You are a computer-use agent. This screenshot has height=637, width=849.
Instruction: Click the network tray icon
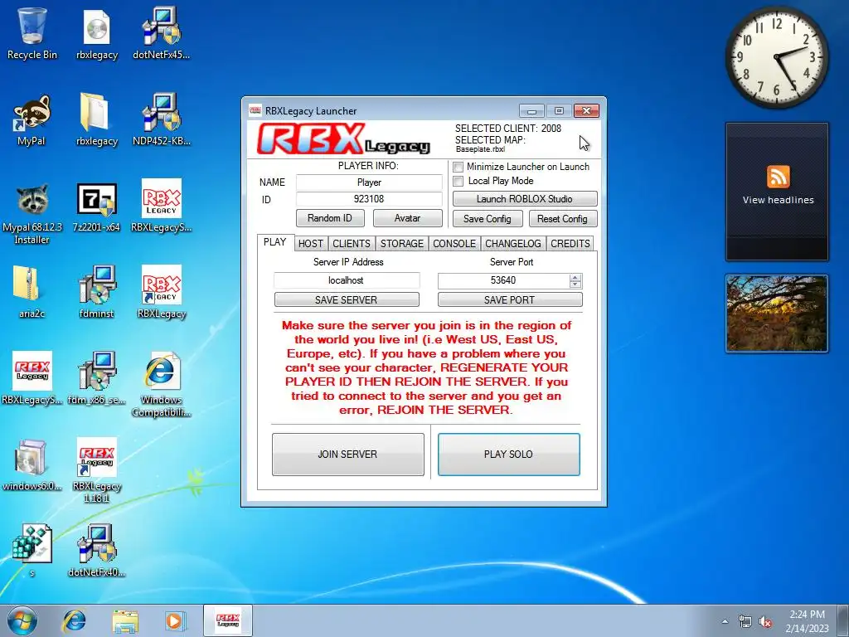pos(745,621)
